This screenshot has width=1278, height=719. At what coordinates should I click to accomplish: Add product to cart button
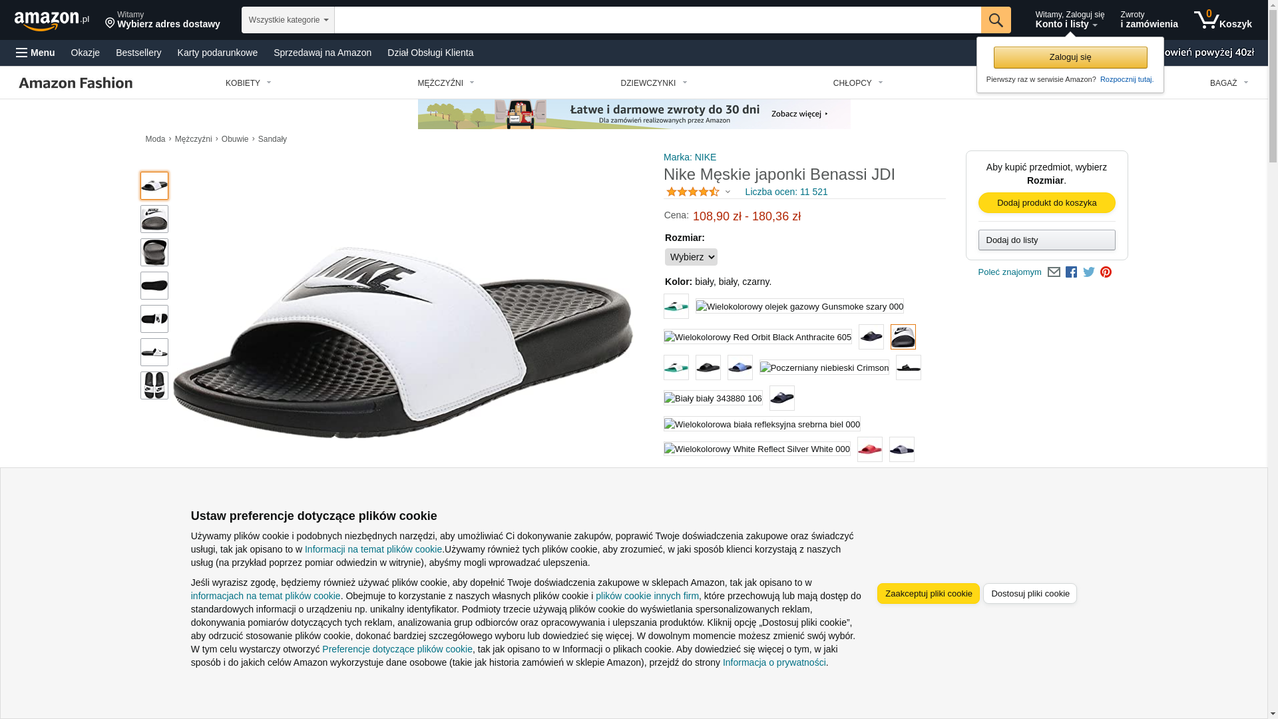point(1046,203)
